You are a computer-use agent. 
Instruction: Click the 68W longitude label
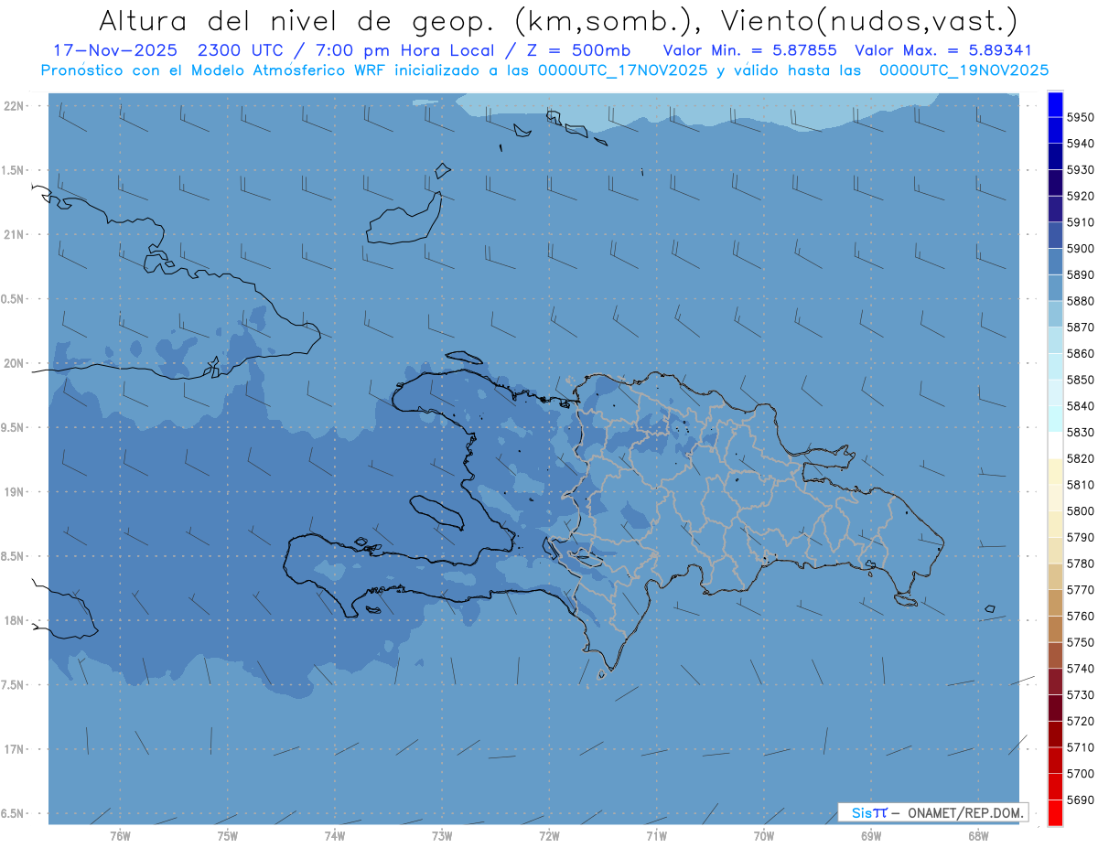click(x=978, y=835)
